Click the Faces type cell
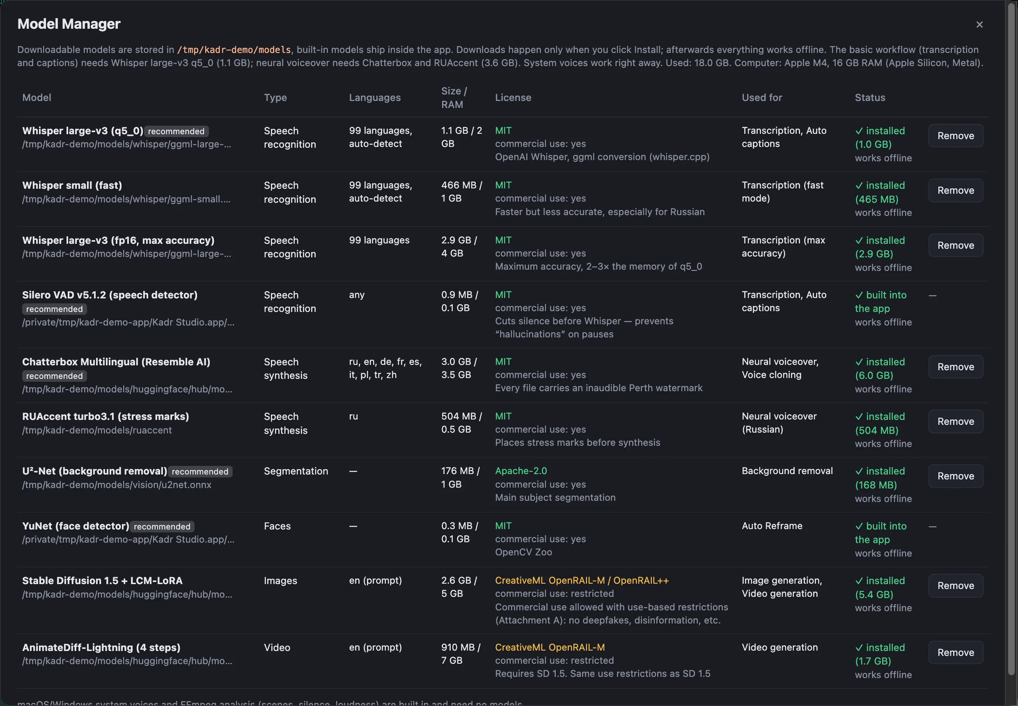The image size is (1018, 706). coord(277,526)
